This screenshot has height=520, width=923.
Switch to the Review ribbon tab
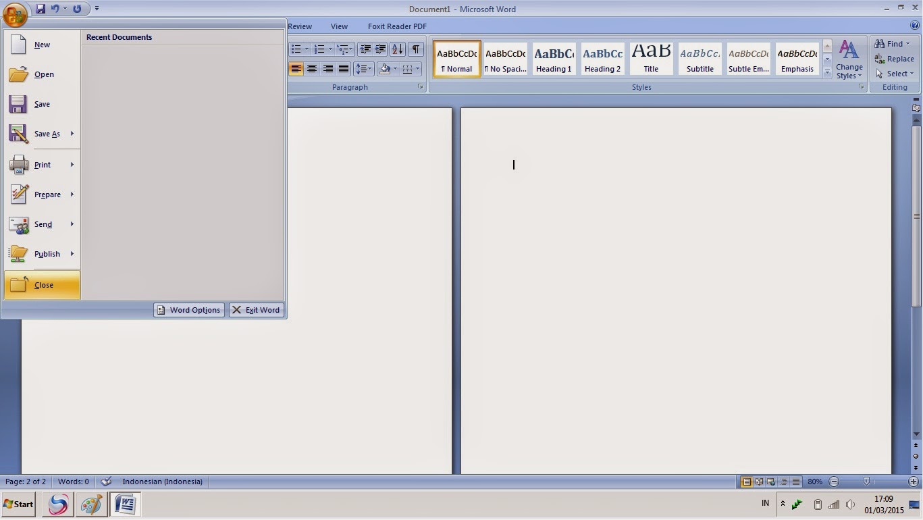(300, 26)
